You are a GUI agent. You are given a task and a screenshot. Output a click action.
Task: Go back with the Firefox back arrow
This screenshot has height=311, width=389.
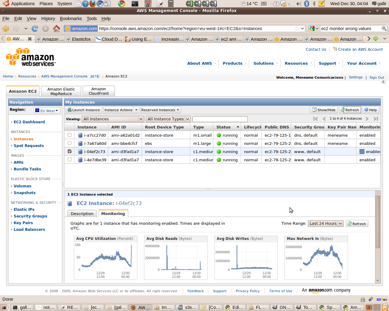point(6,29)
